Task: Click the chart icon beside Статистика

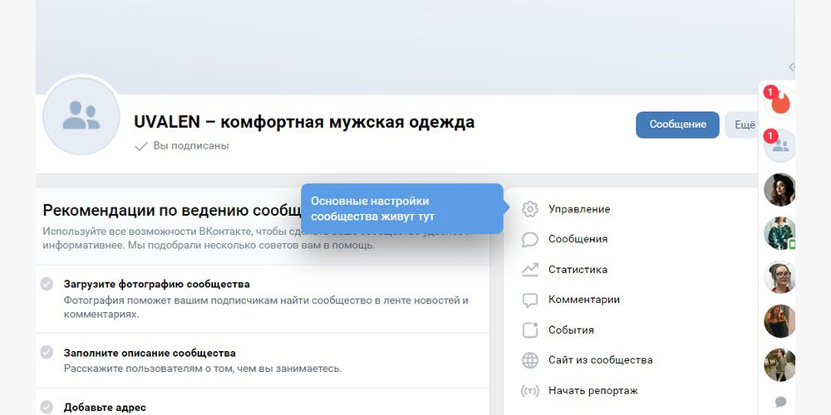Action: coord(530,270)
